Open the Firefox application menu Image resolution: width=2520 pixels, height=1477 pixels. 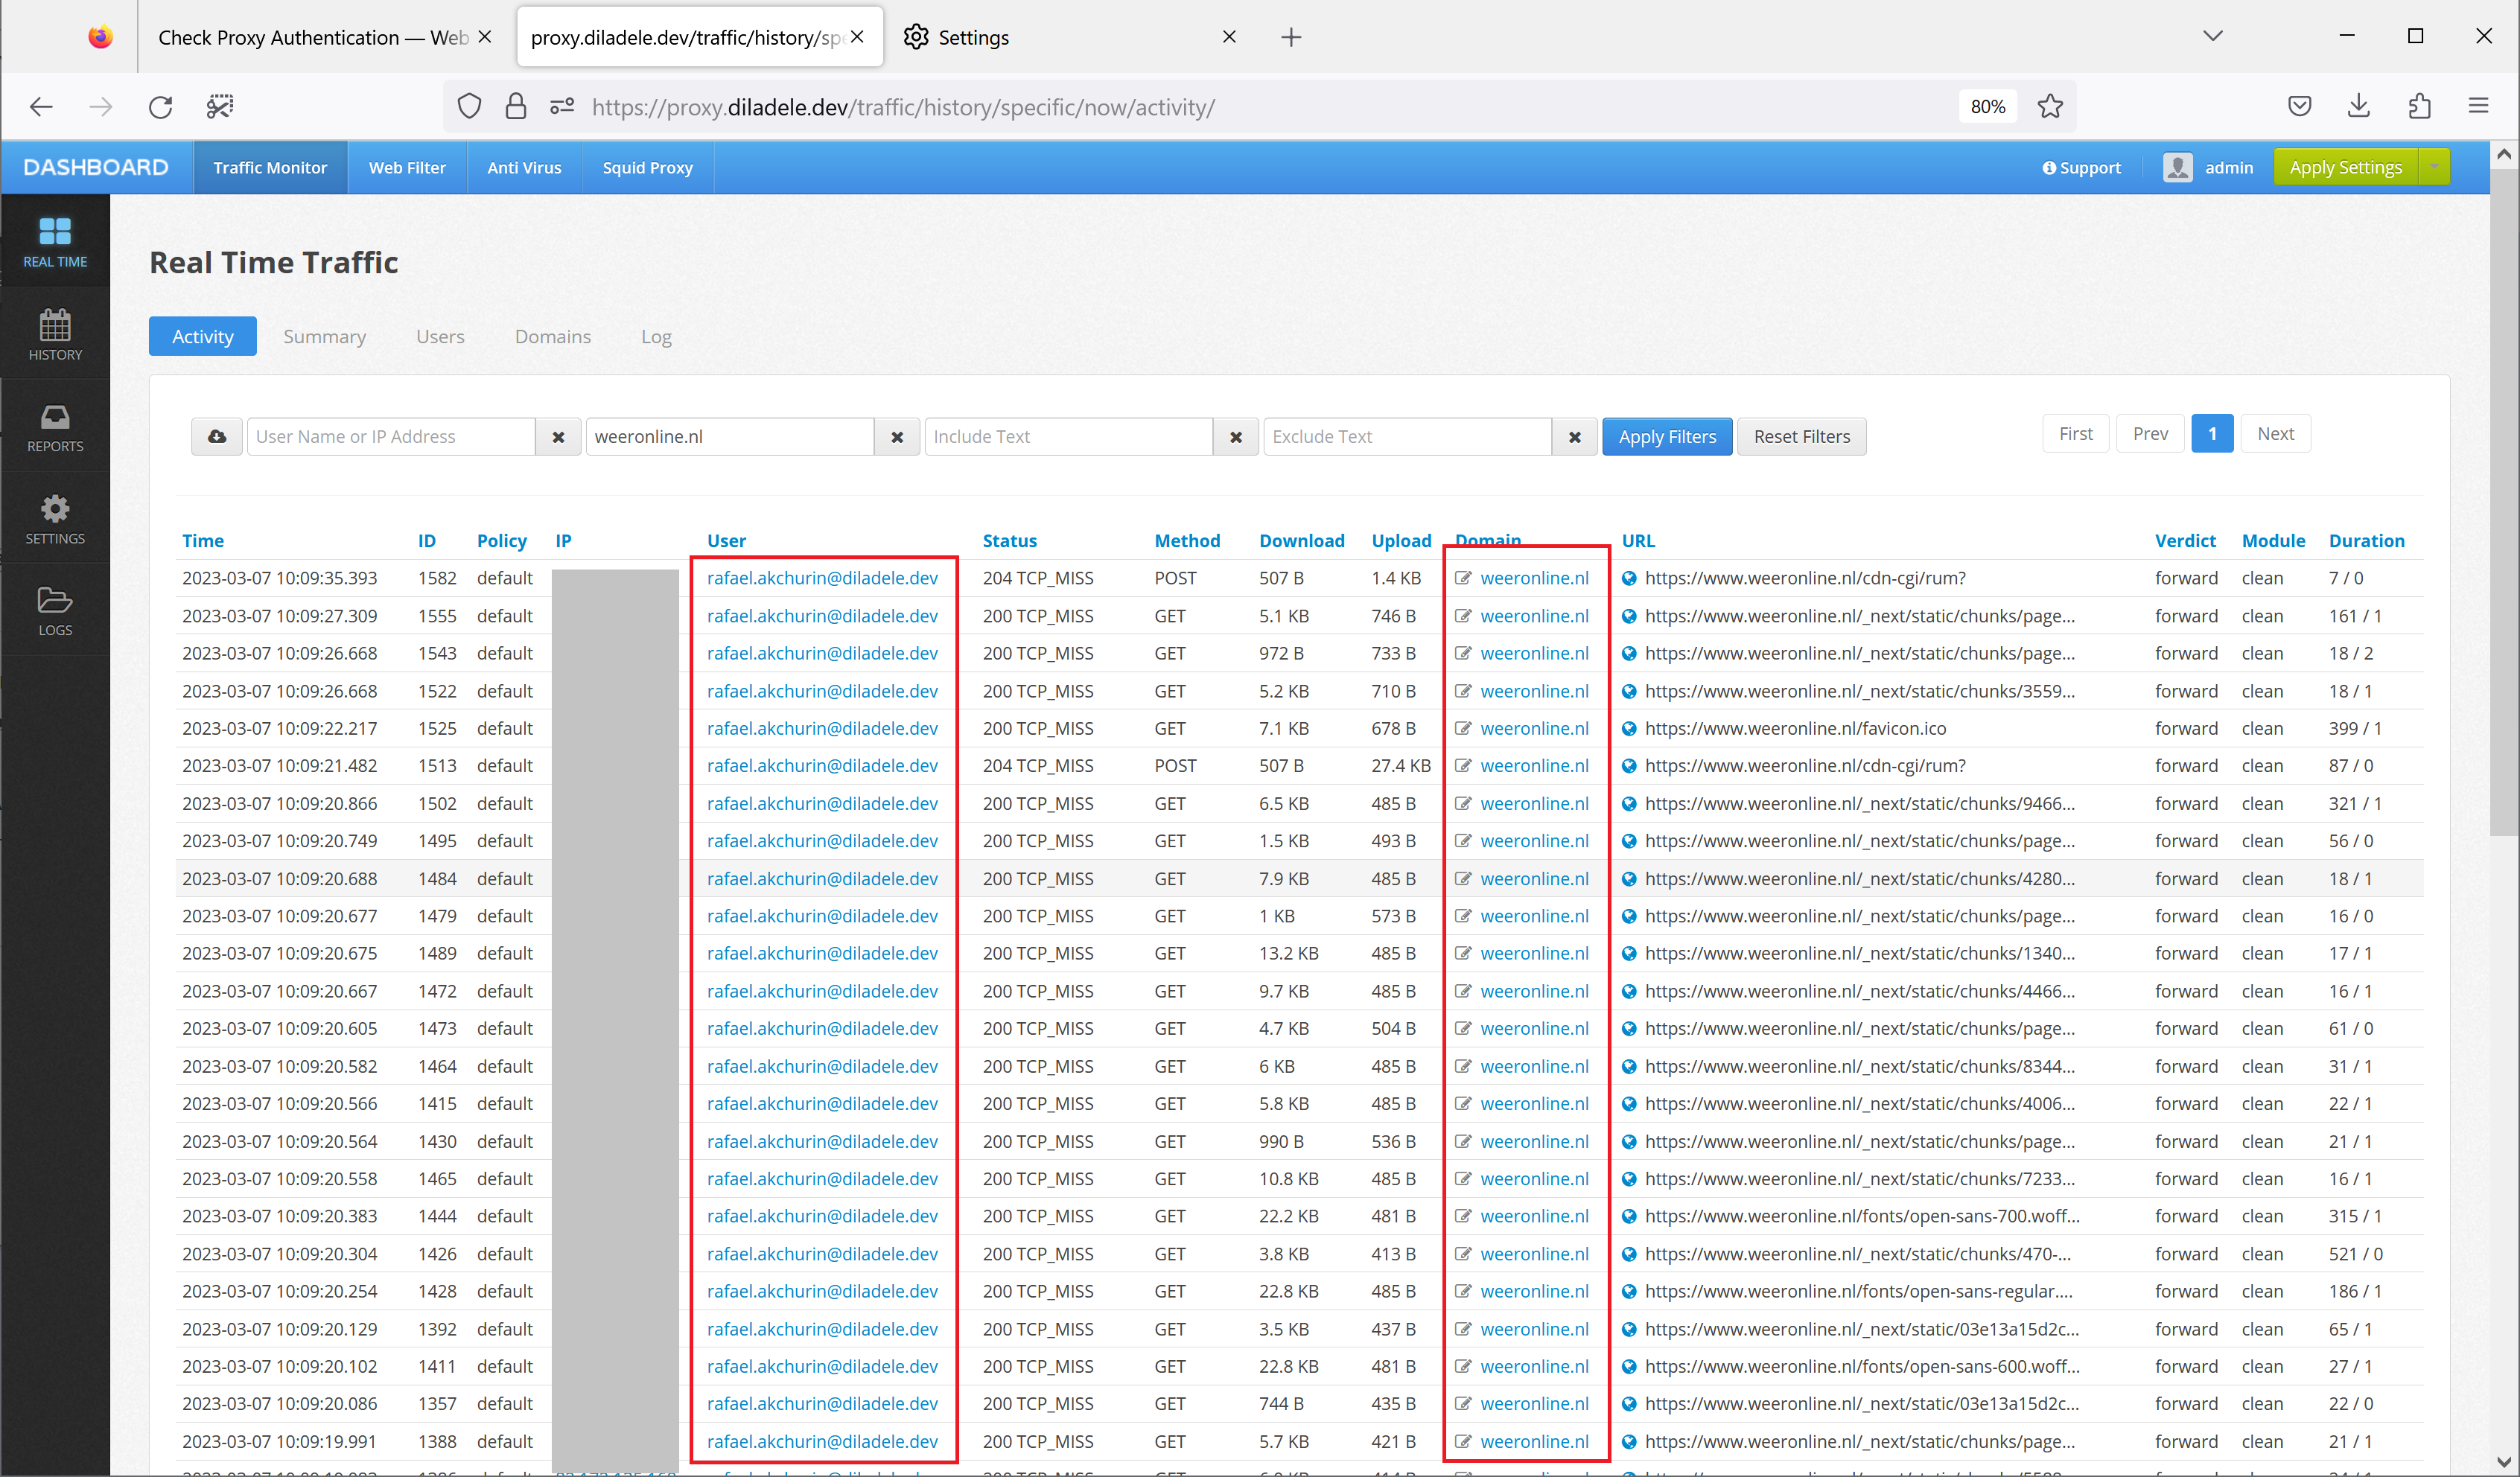pyautogui.click(x=2478, y=106)
